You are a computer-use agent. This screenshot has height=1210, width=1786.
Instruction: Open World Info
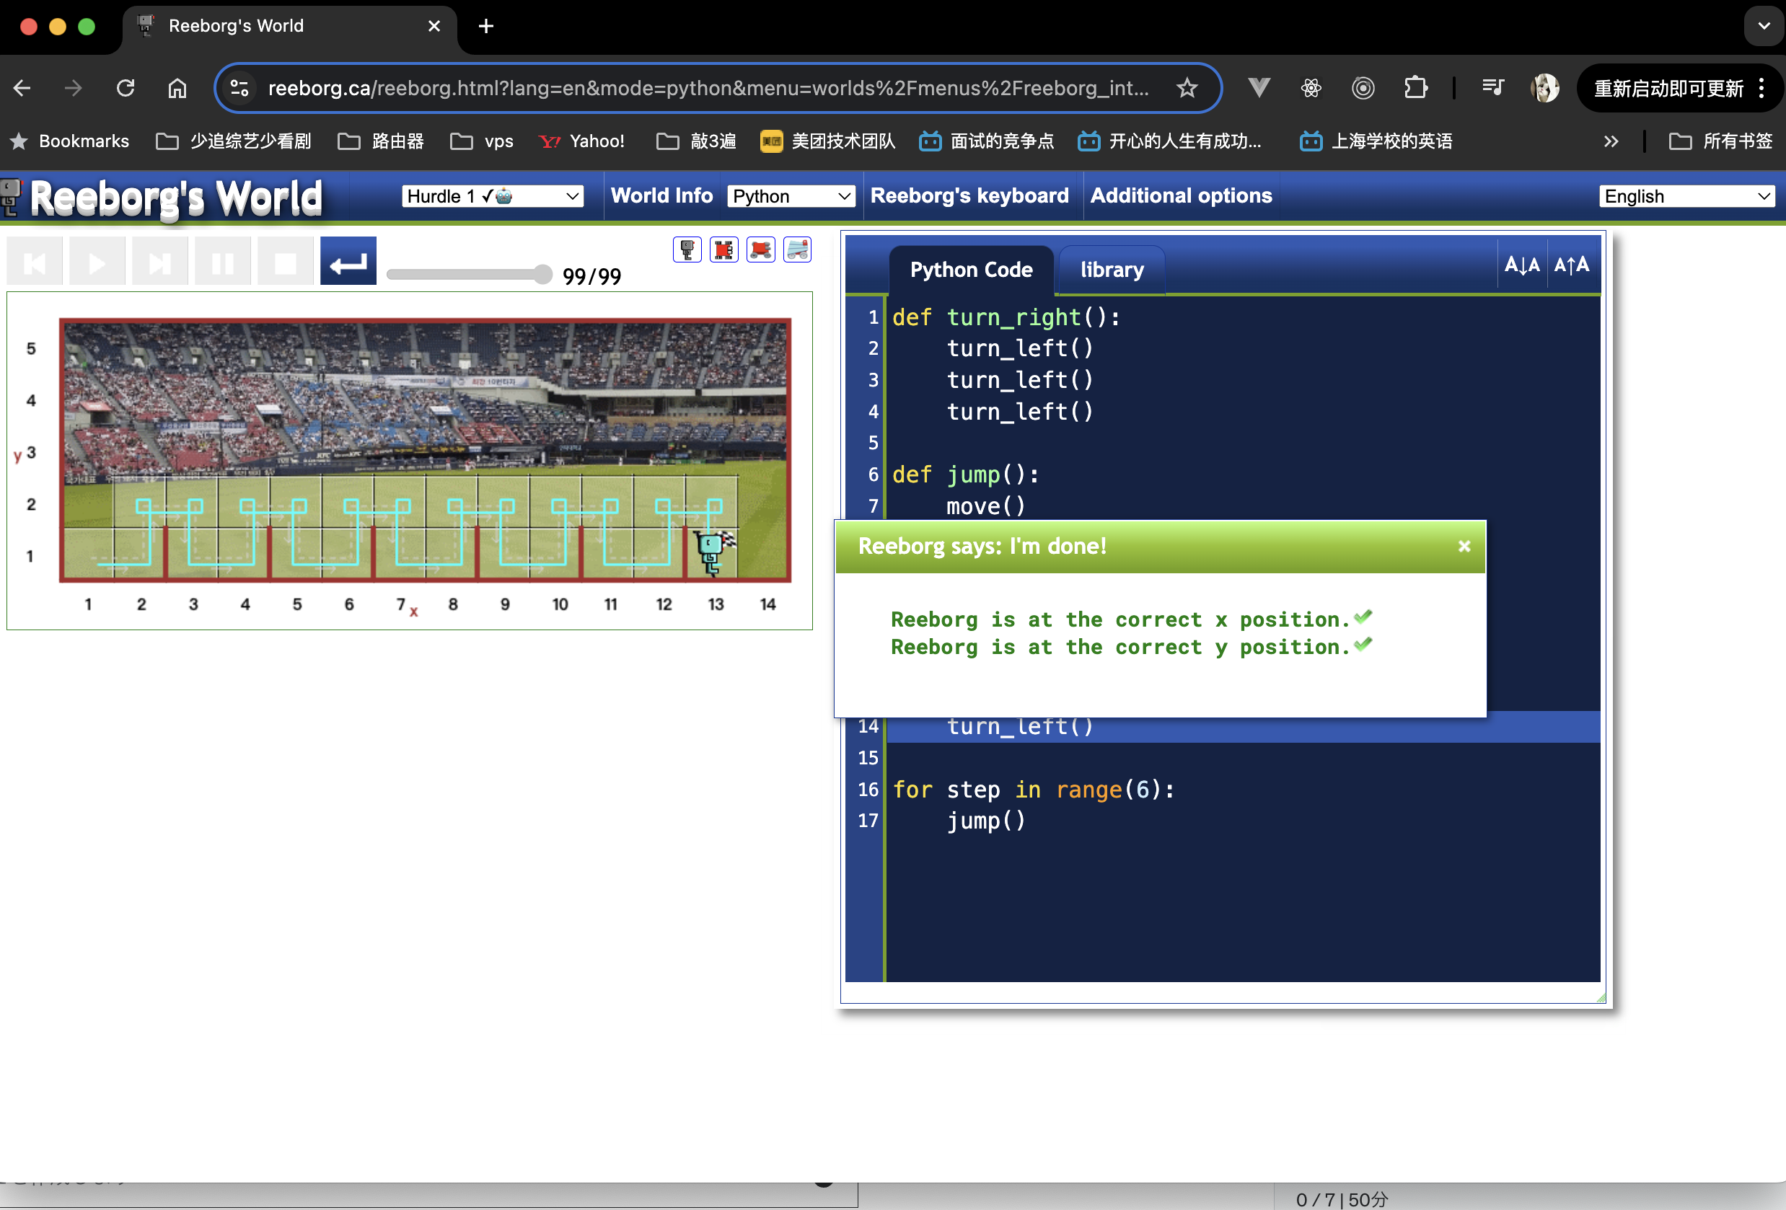pyautogui.click(x=661, y=196)
